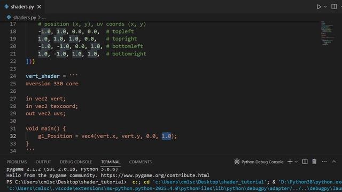This screenshot has height=192, width=342.
Task: Click the '# topleft' comment
Action: (120, 31)
